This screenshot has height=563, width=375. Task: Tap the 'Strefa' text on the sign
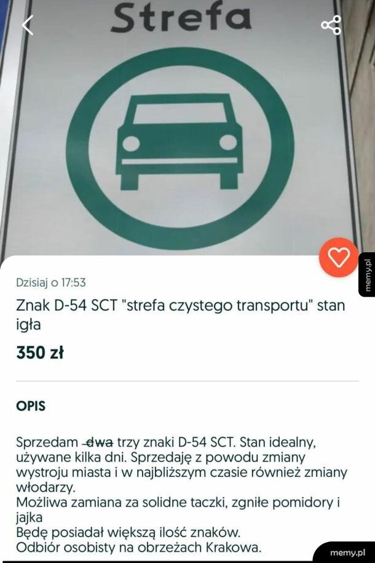tap(181, 17)
